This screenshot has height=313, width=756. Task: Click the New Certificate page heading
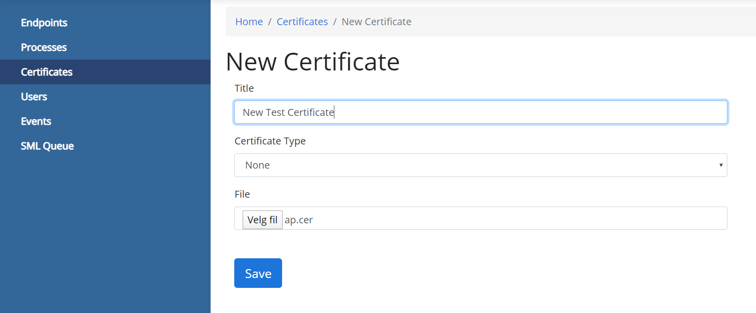(x=313, y=62)
